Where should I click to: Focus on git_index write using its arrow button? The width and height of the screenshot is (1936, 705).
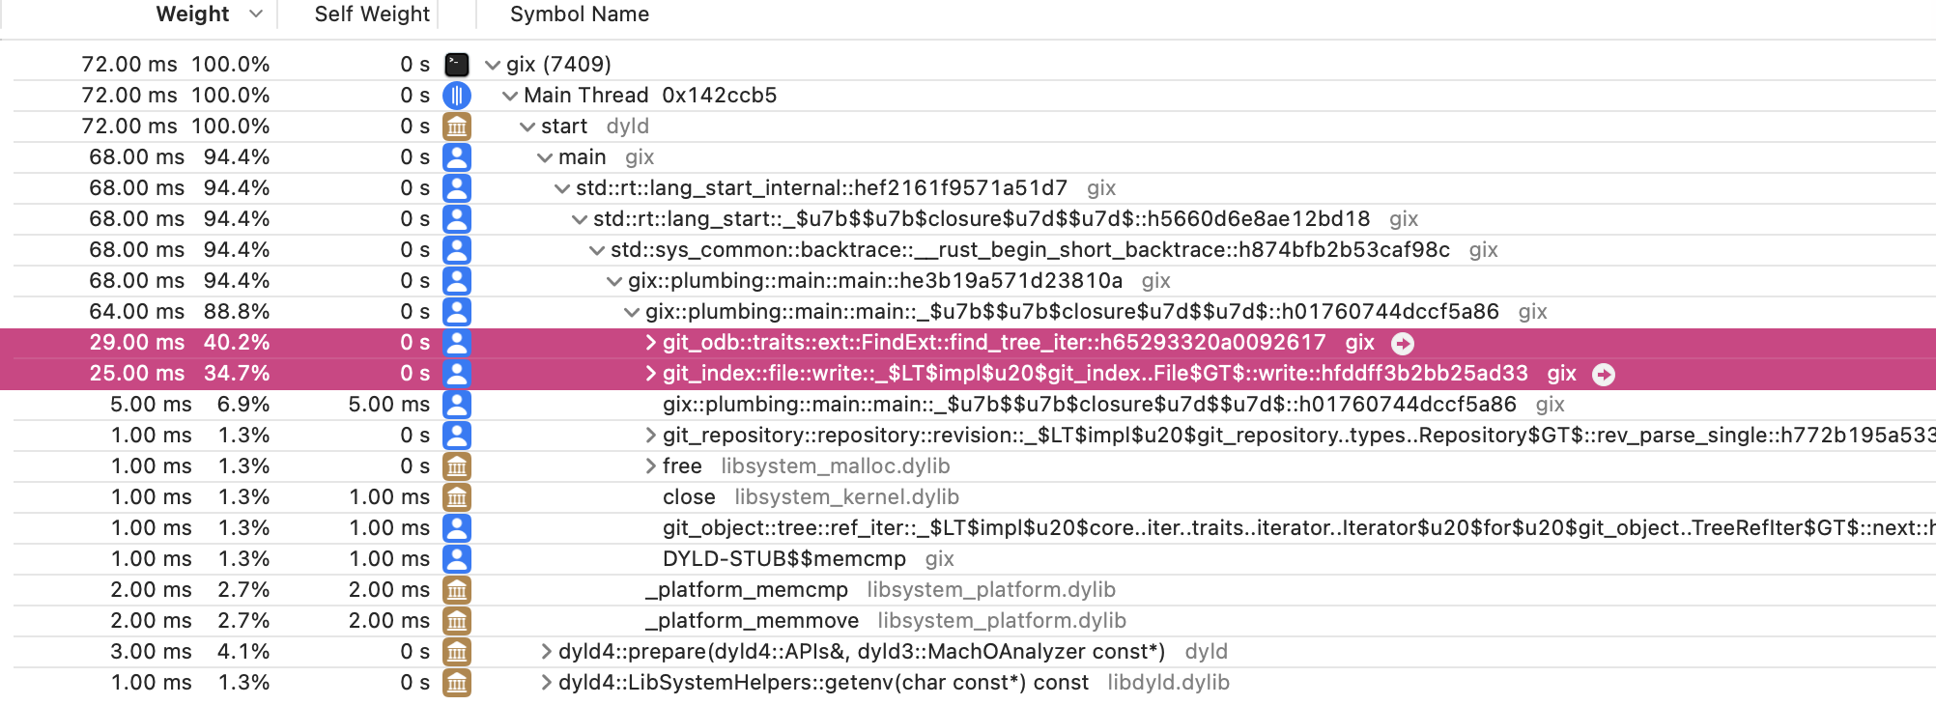(1604, 375)
